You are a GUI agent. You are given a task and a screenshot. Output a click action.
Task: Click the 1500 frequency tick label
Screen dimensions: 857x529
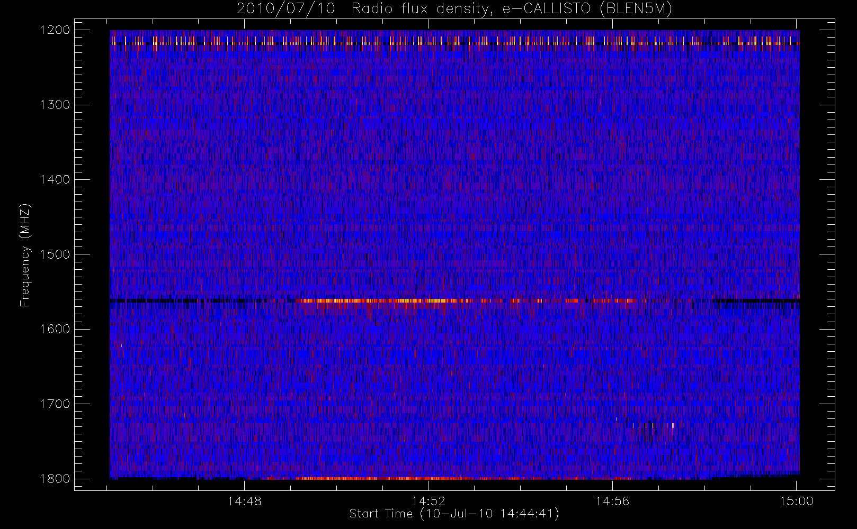coord(55,254)
